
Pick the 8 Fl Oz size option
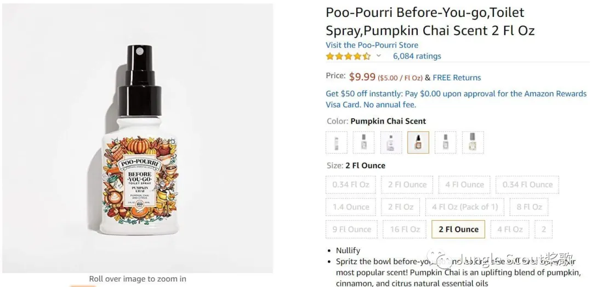tap(529, 207)
